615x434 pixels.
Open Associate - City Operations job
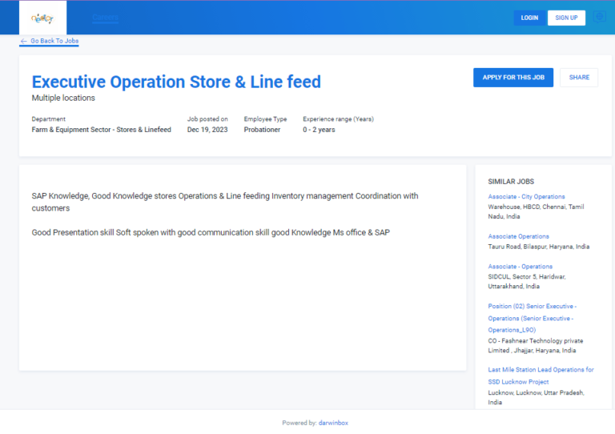pos(526,196)
